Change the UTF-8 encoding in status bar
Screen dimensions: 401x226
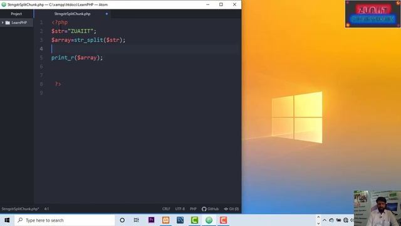coord(180,209)
